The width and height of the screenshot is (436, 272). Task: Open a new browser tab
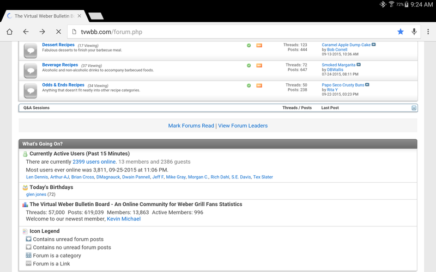[96, 16]
